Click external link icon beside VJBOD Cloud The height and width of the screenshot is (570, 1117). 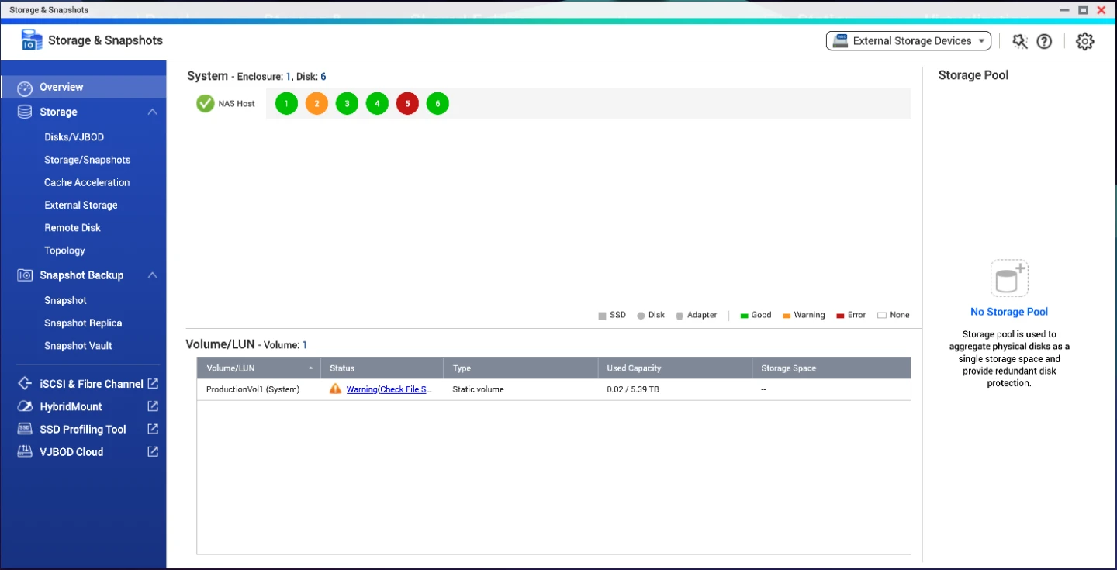(x=153, y=451)
